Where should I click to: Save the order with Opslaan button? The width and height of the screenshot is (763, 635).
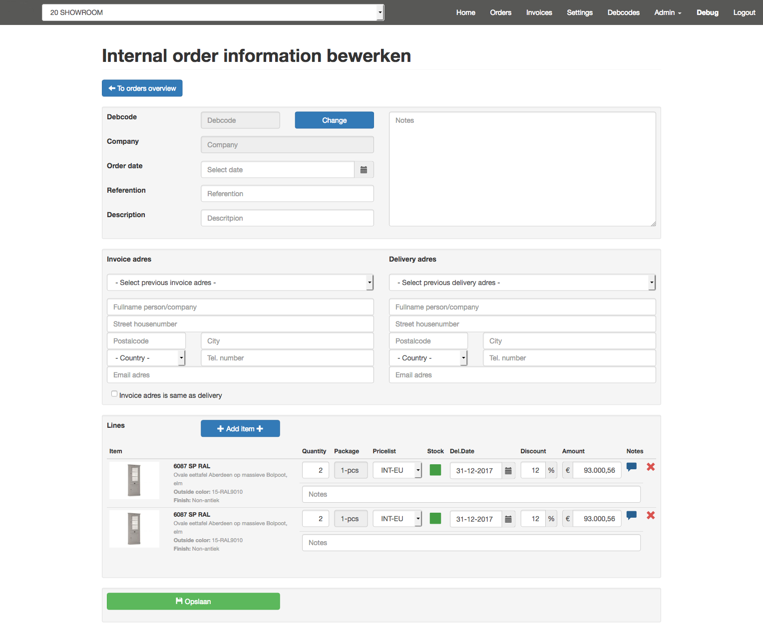[193, 602]
